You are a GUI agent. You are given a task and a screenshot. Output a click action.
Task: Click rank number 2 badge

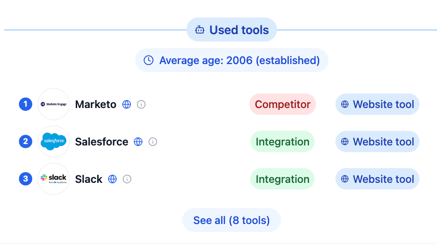click(x=26, y=142)
